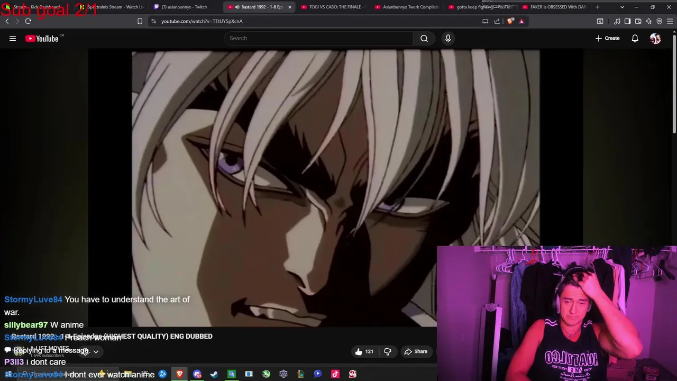Click the Create button

coord(607,38)
